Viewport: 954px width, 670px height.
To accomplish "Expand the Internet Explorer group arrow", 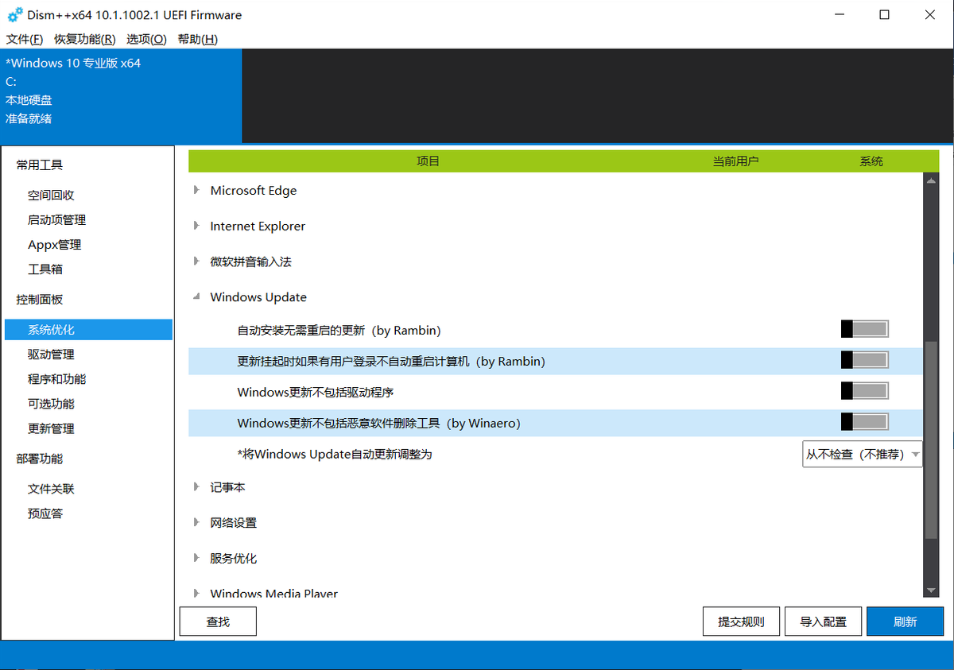I will pos(196,226).
